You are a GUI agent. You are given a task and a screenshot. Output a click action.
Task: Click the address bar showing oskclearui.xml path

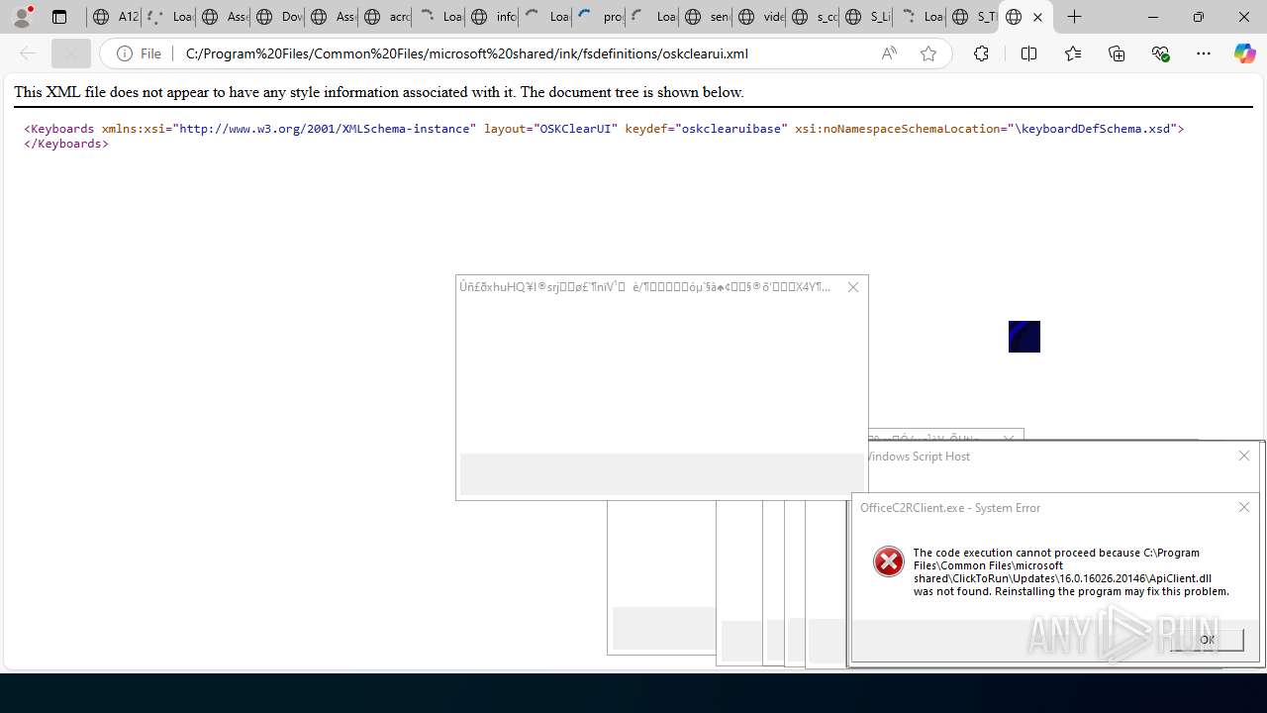[x=466, y=53]
